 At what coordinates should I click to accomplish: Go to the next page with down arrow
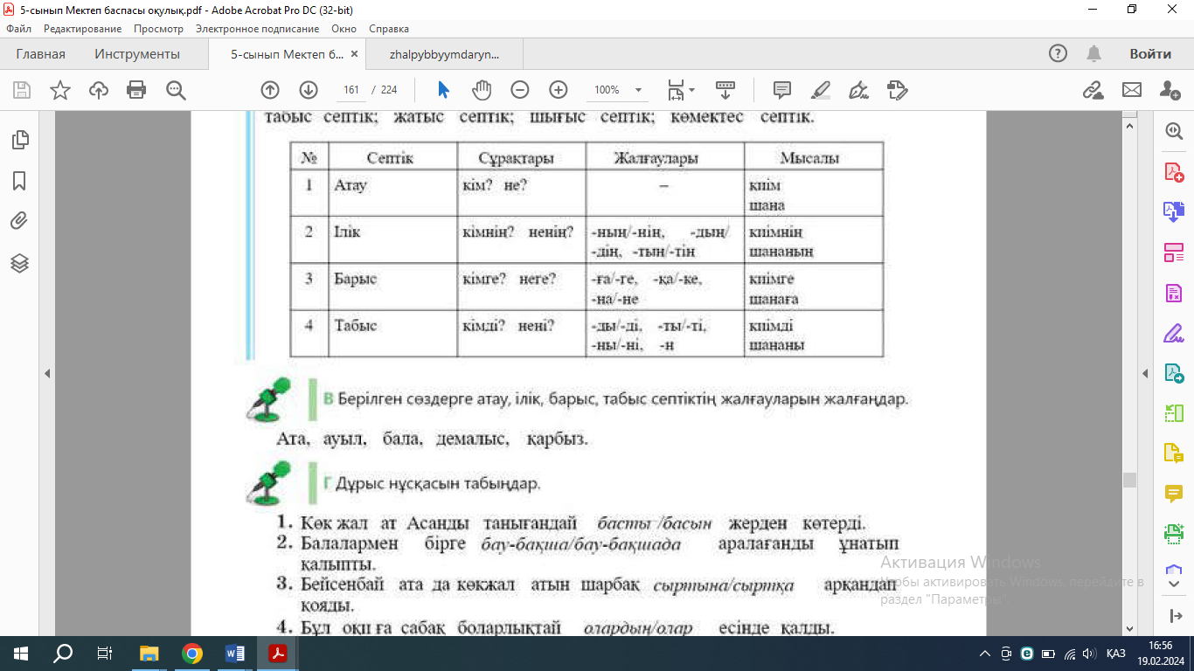(309, 90)
